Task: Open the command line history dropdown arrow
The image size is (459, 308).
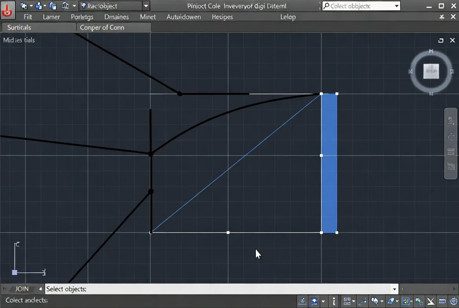Action: (x=394, y=289)
